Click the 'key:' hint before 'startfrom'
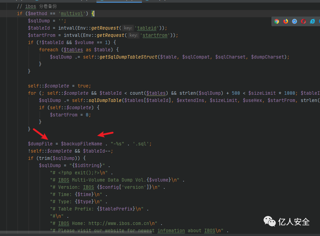 (x=133, y=35)
